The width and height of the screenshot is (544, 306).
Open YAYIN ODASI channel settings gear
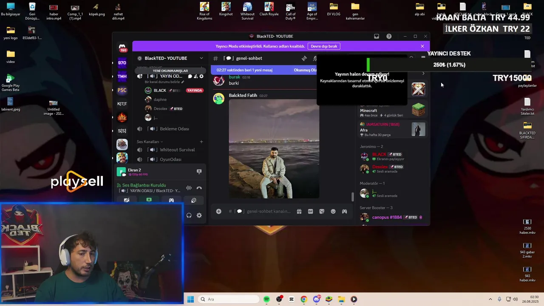pos(201,76)
